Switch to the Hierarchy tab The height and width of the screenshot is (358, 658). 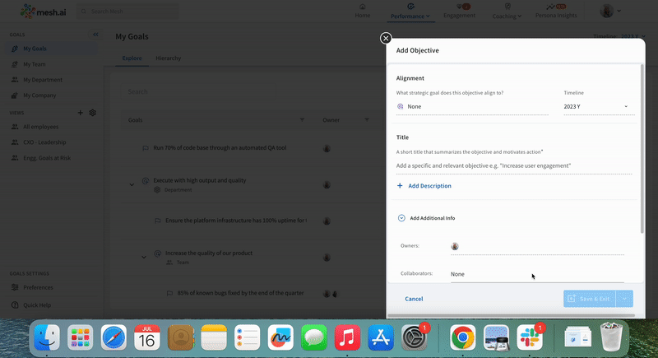[169, 58]
